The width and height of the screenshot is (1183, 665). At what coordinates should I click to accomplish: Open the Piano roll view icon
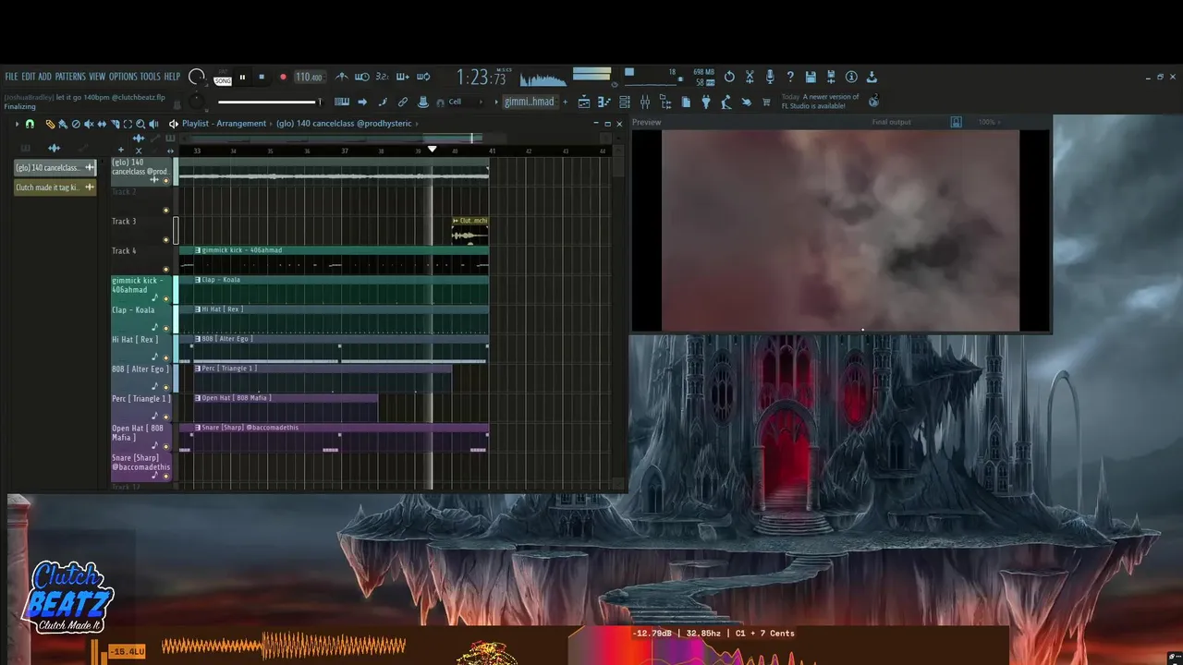pos(604,102)
